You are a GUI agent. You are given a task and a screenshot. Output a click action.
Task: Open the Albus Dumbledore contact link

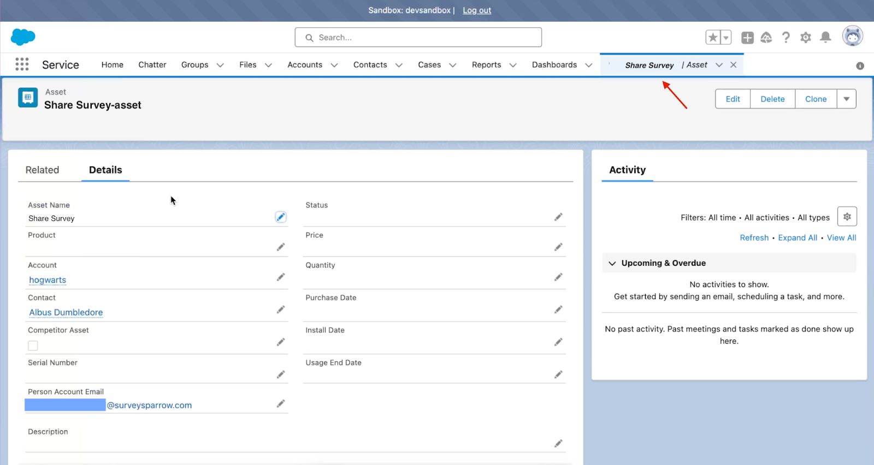(x=66, y=312)
